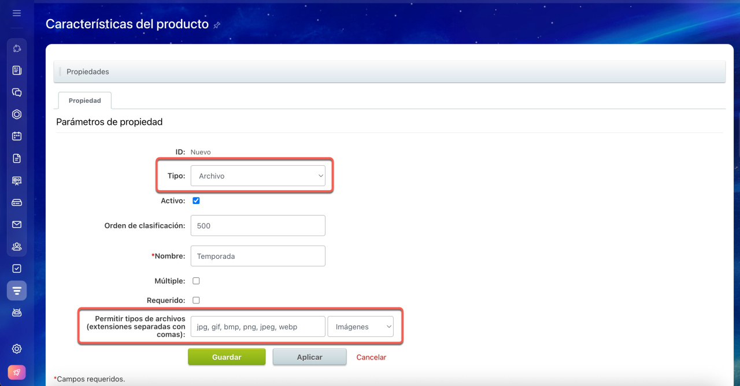Open the settings gear icon
This screenshot has height=386, width=740.
tap(17, 348)
